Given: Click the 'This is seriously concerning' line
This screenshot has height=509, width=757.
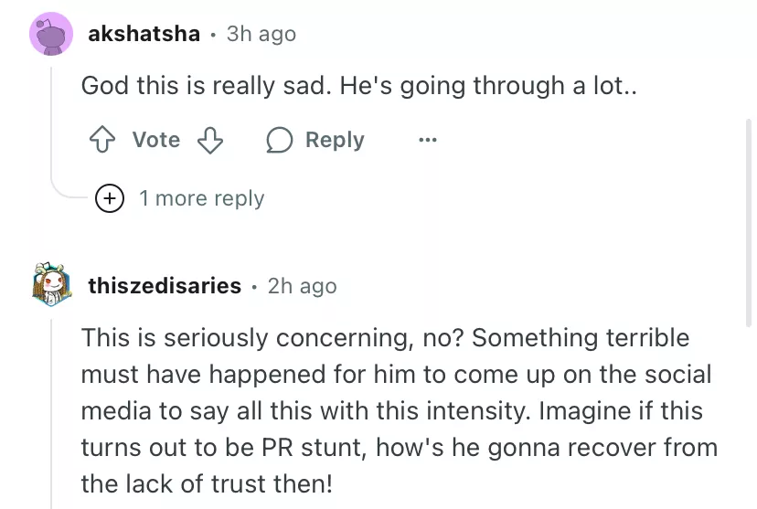Looking at the screenshot, I should tap(384, 338).
